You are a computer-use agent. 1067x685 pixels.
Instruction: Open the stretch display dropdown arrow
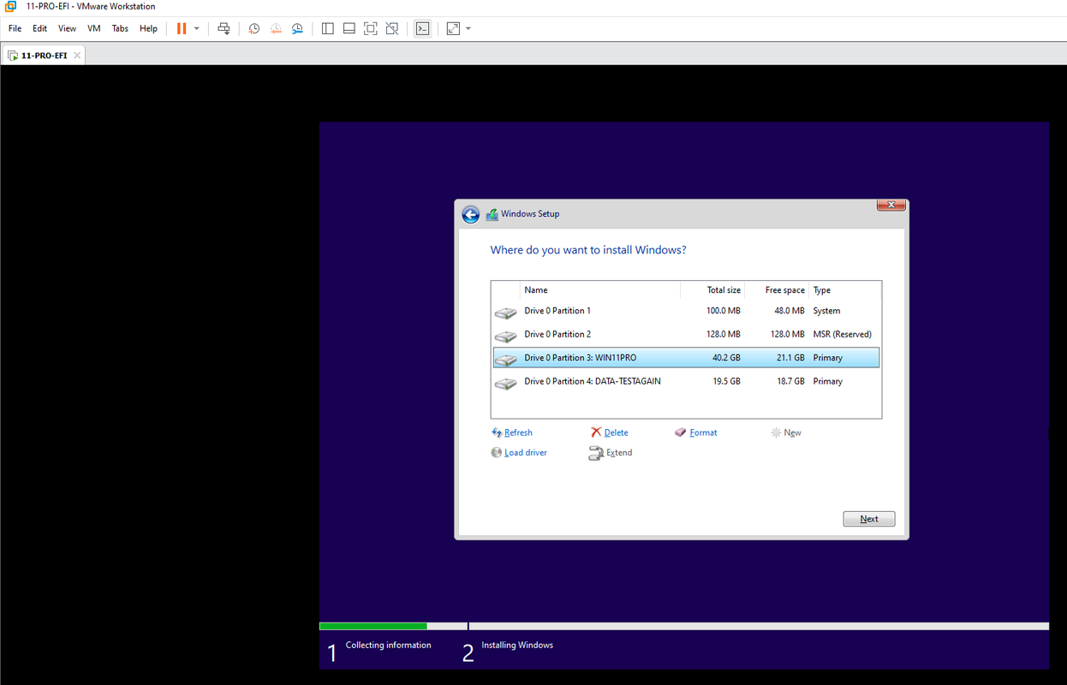(468, 28)
